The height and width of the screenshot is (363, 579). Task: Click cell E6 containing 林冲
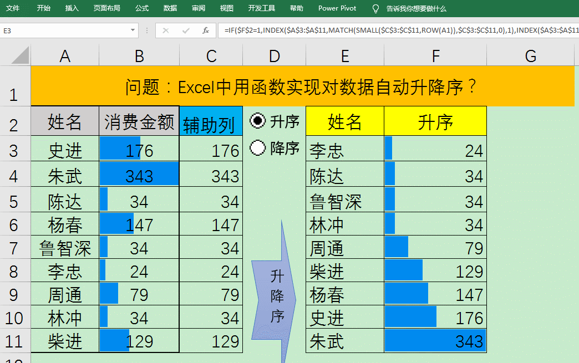click(345, 223)
